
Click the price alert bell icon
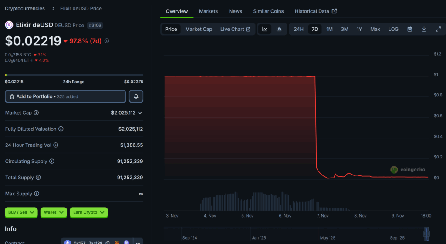click(136, 96)
